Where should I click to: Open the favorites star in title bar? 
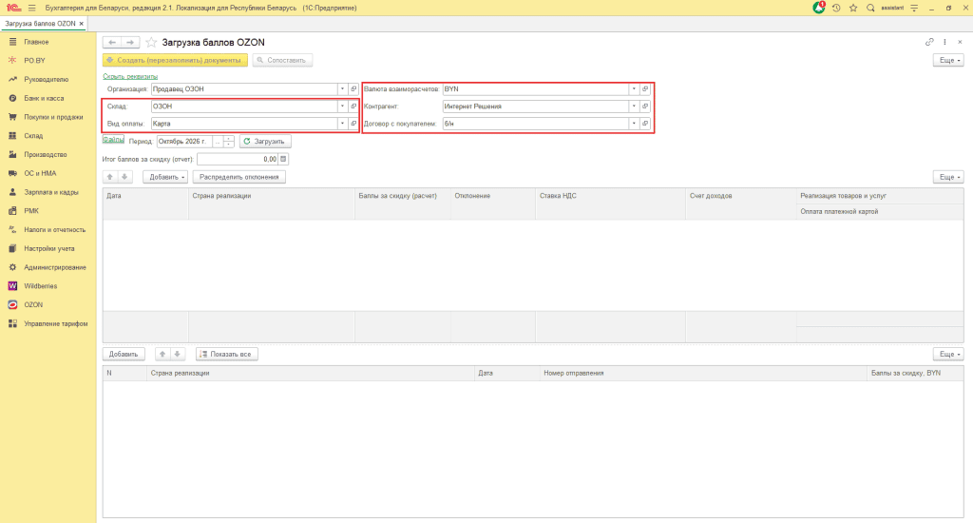[x=853, y=8]
